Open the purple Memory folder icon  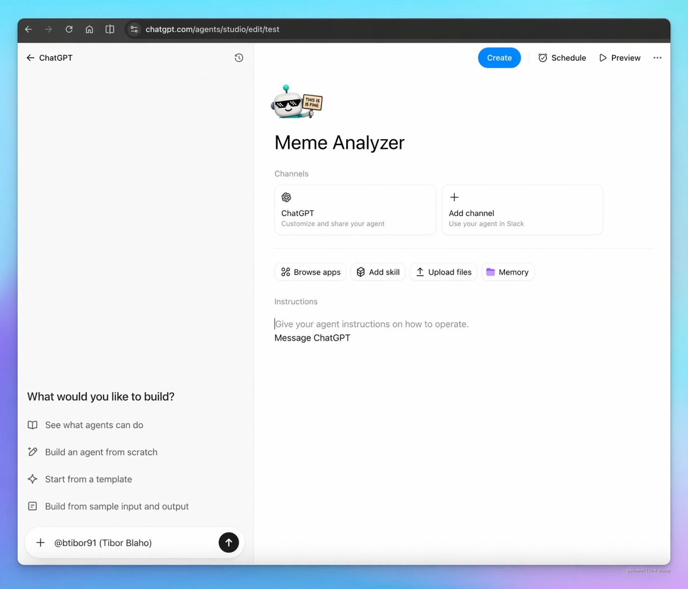[x=491, y=272]
